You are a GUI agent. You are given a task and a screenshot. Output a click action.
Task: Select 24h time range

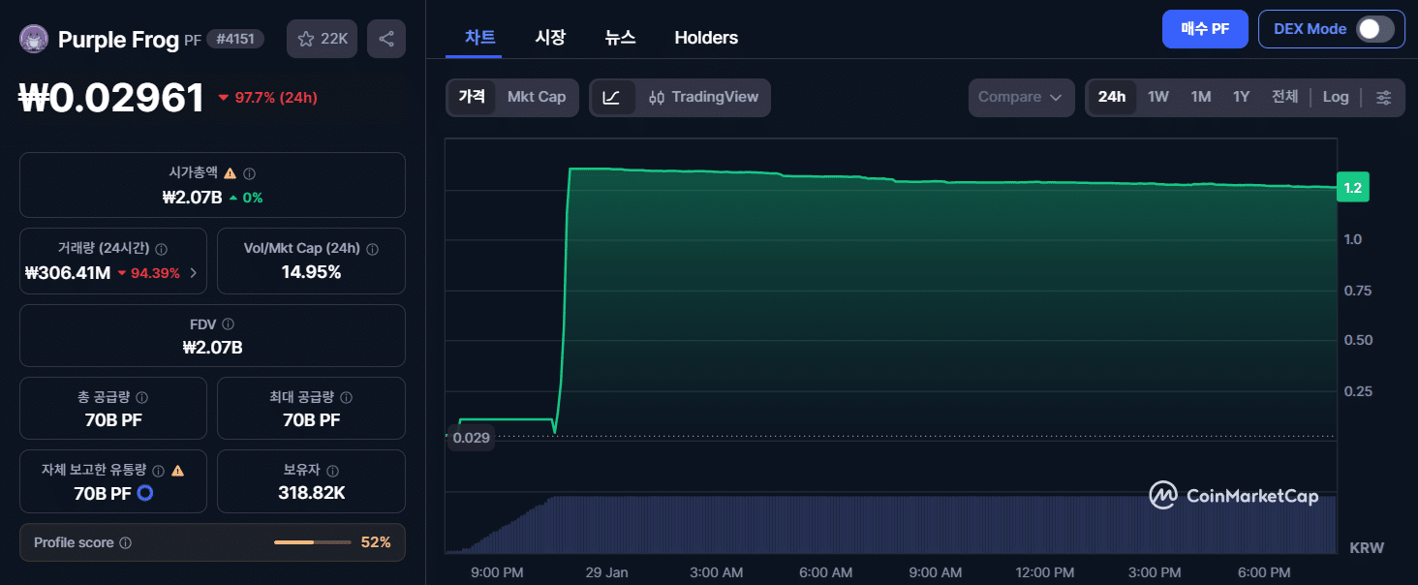pos(1112,97)
